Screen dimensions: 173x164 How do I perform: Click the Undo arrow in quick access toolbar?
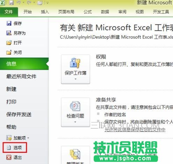(19, 2)
